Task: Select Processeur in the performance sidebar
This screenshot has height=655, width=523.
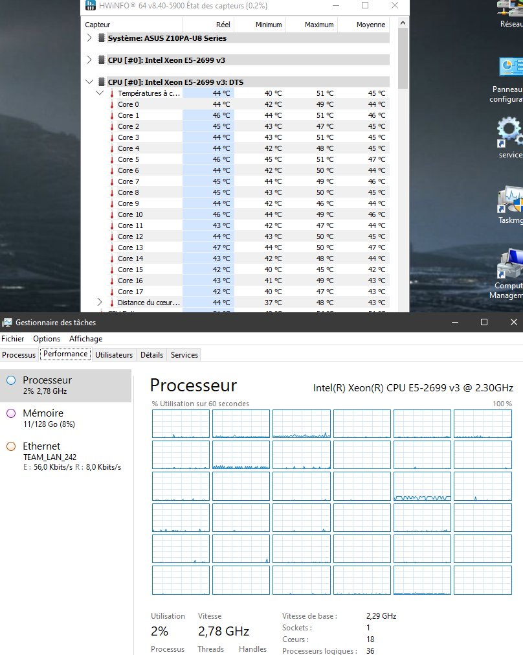Action: pos(66,385)
